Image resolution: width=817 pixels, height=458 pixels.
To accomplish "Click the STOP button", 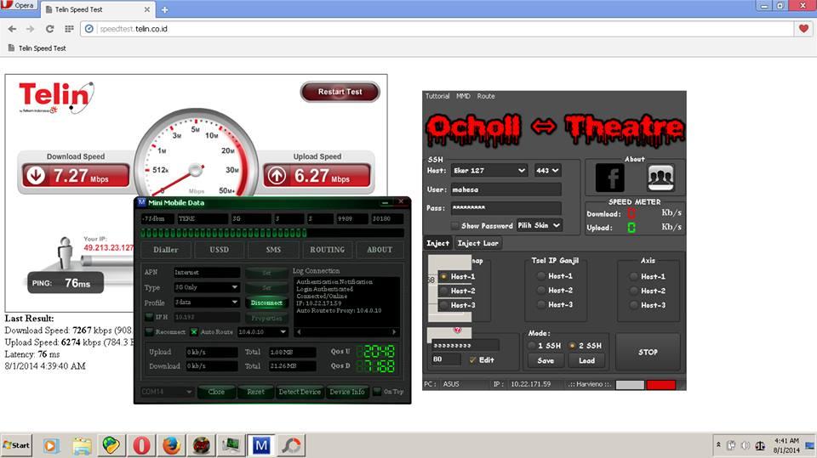I will point(648,353).
